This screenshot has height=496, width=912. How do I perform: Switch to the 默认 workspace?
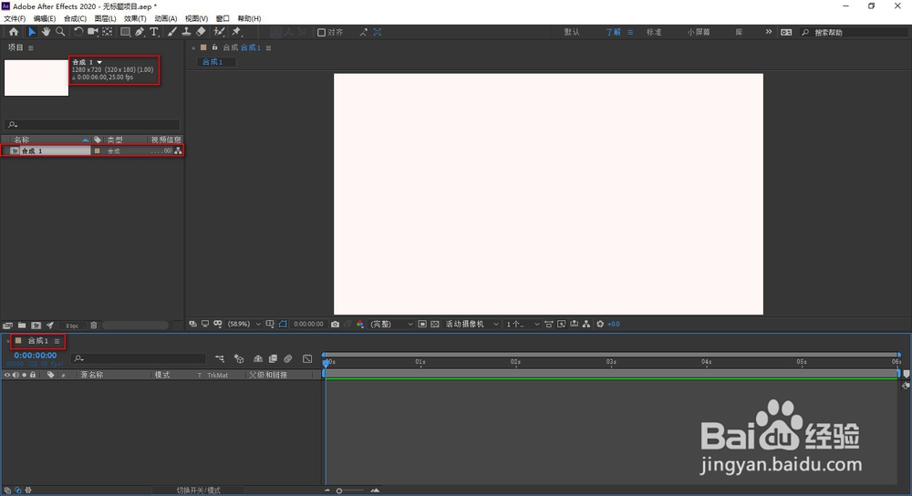[572, 32]
